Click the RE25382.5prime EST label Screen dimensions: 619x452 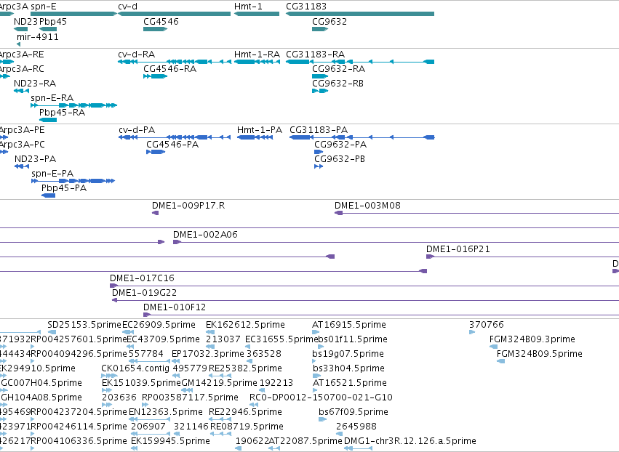[x=245, y=369]
